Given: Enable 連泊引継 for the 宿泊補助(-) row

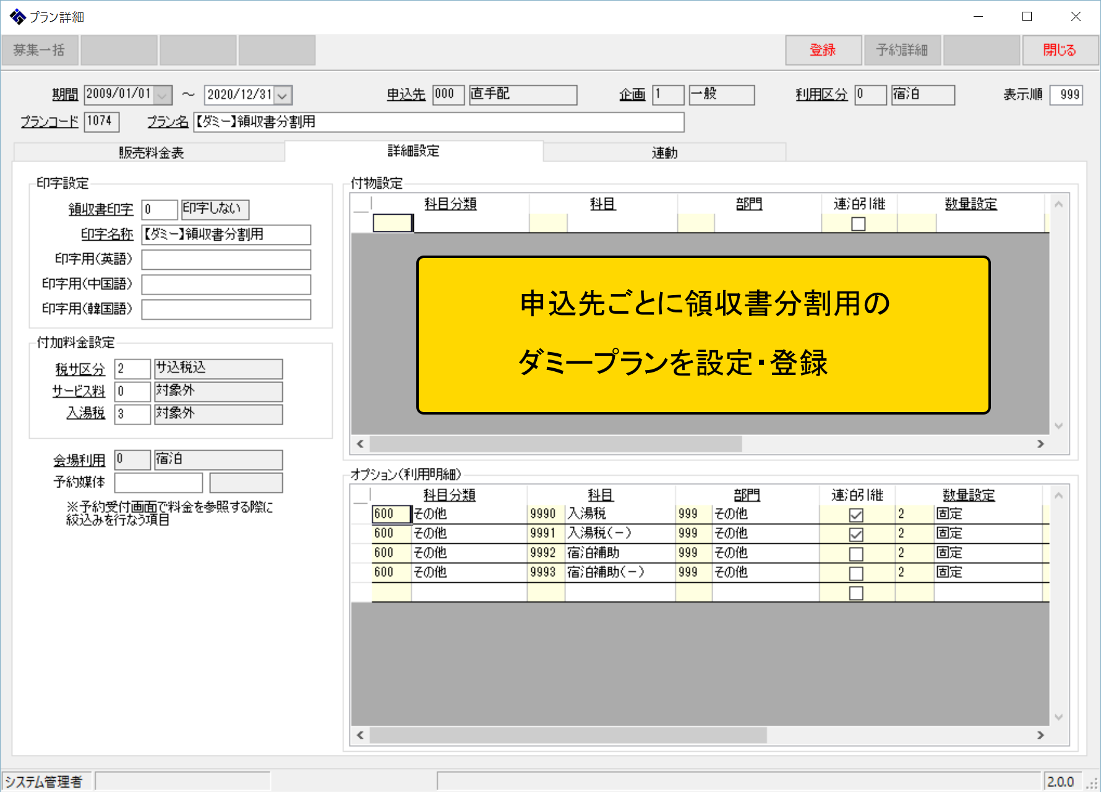Looking at the screenshot, I should (x=856, y=574).
